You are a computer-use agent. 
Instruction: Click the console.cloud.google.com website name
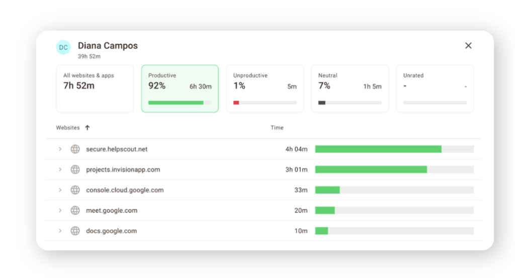pyautogui.click(x=125, y=190)
